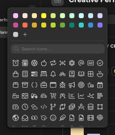Select the clinking glasses icon

click(62, 96)
